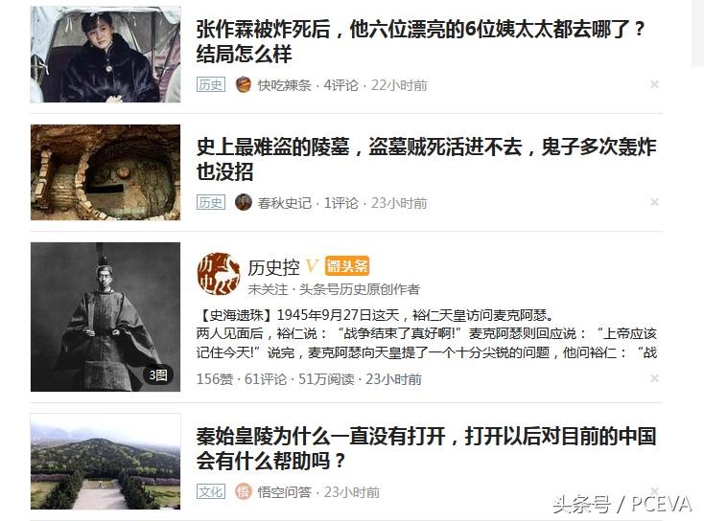Open the 历史控 round profile avatar
The height and width of the screenshot is (521, 704).
[x=219, y=274]
